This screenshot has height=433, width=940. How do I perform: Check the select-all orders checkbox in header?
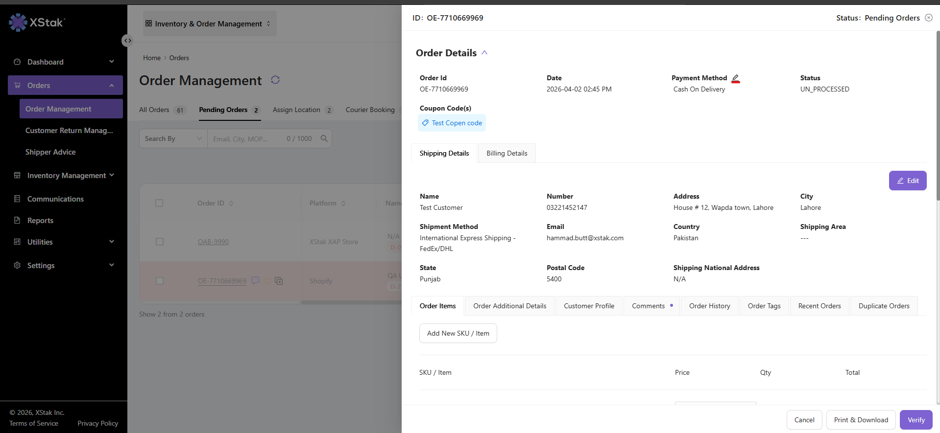(x=159, y=203)
